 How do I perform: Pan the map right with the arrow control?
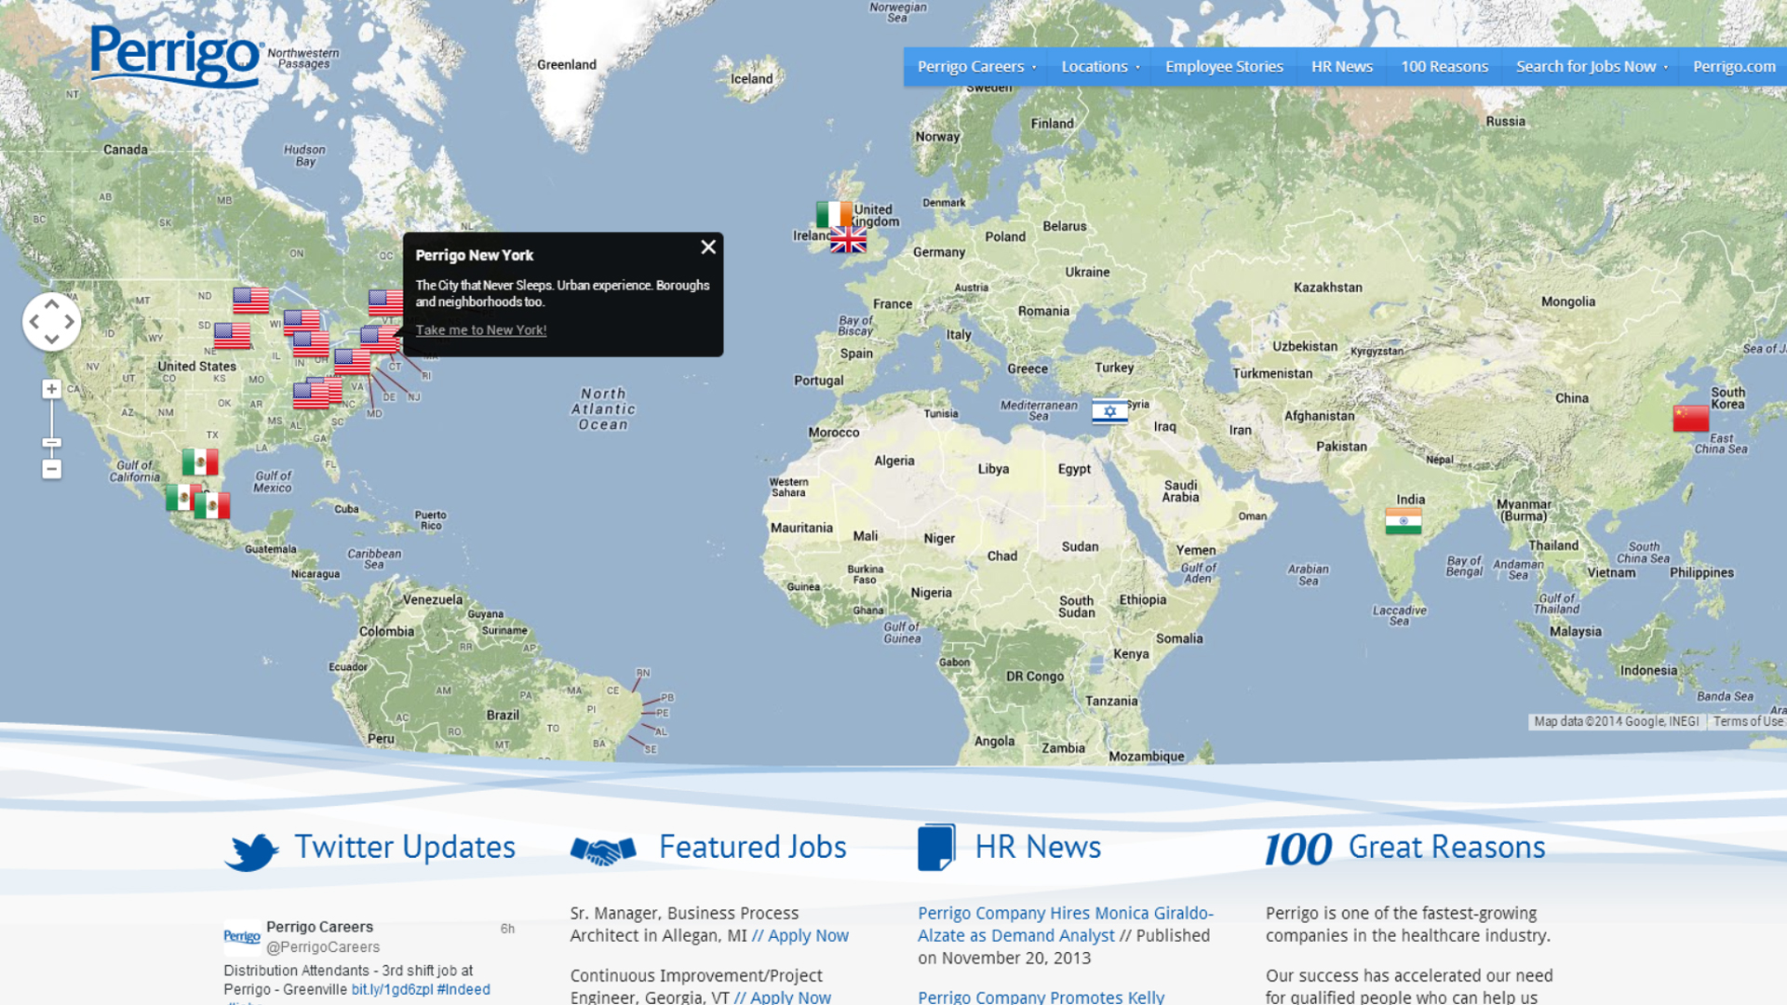(x=70, y=322)
